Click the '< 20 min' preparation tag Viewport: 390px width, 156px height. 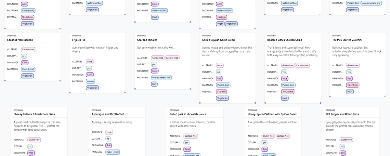tap(221, 17)
